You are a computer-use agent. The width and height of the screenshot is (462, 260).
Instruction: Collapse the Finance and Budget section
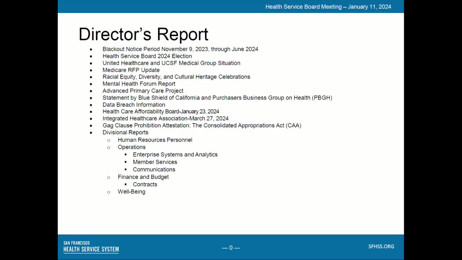pos(143,177)
